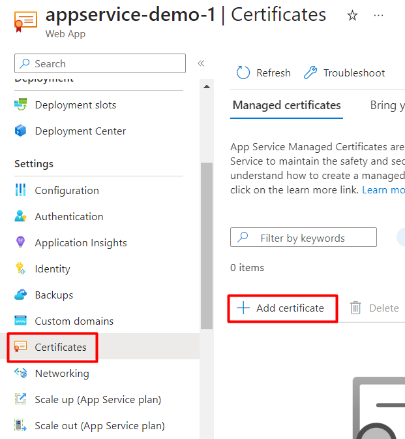This screenshot has height=439, width=405.
Task: Click the Authentication person icon
Action: (x=20, y=216)
